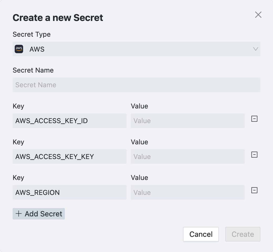Click the Secret Name label
This screenshot has width=273, height=252.
coord(33,70)
